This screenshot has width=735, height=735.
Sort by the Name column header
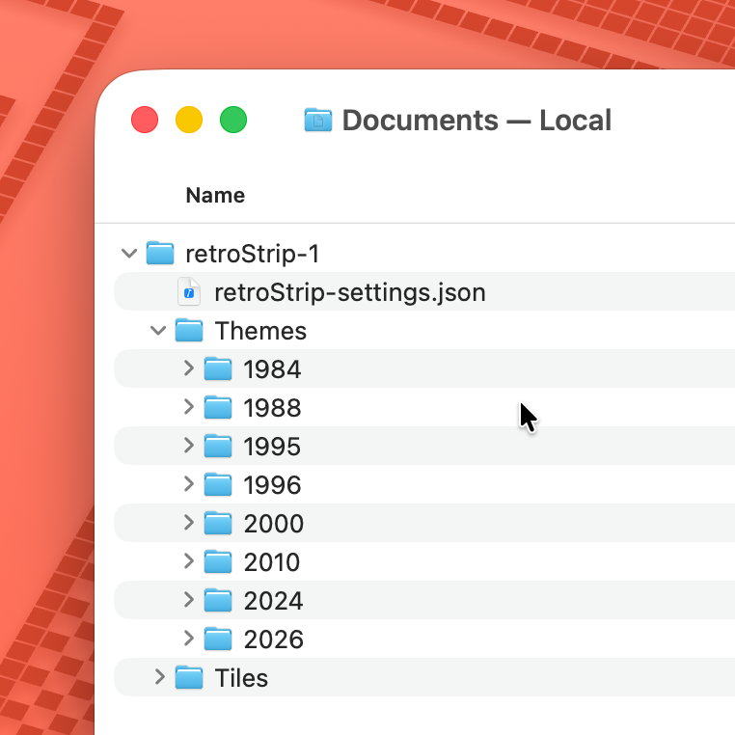pos(215,195)
